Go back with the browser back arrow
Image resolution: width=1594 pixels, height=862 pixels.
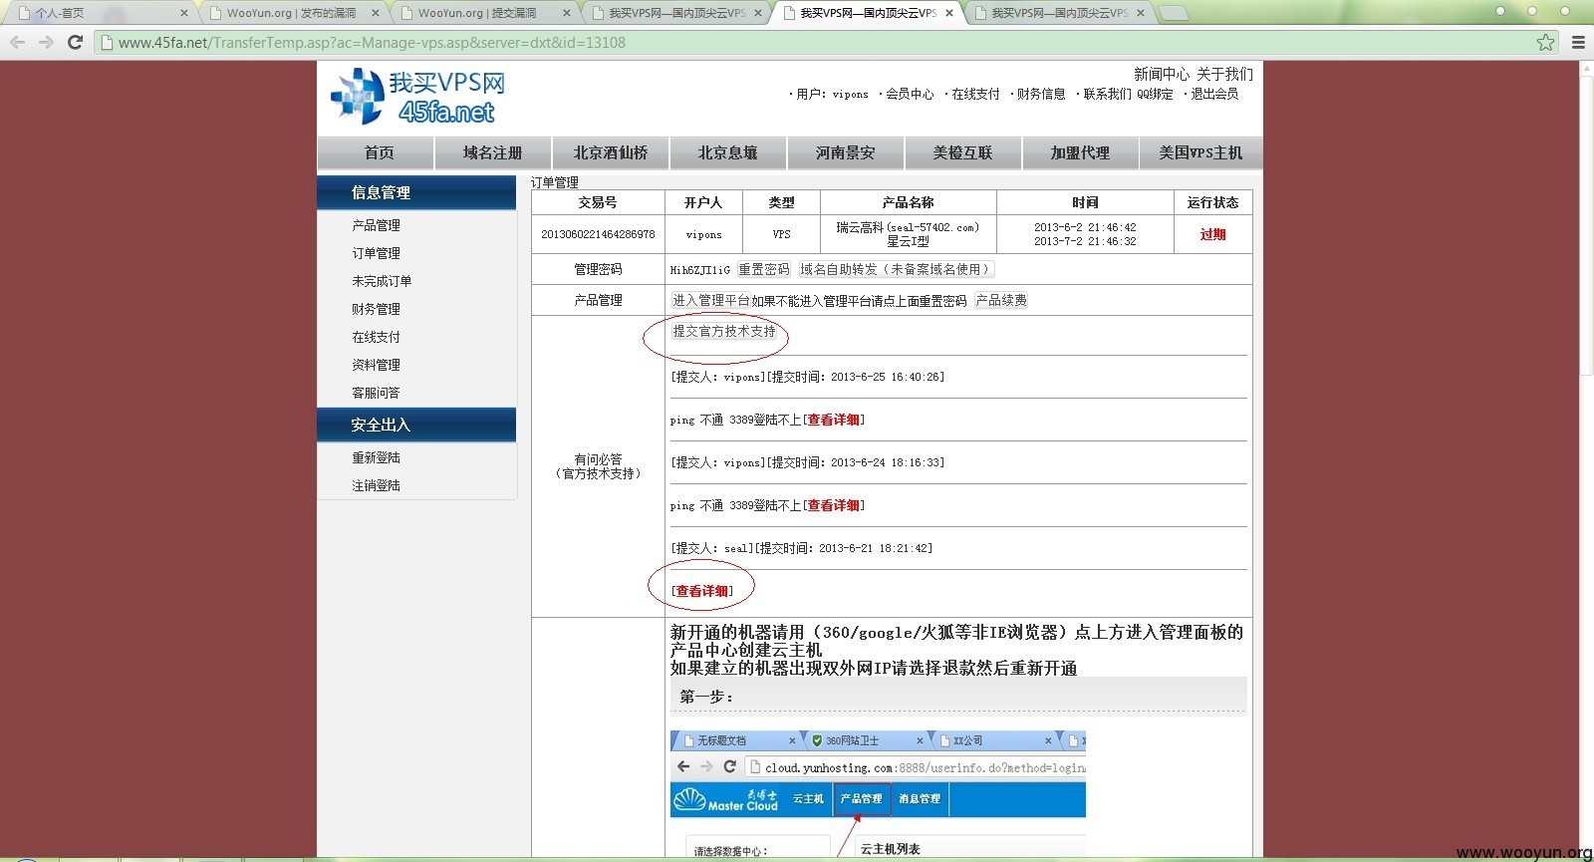click(17, 42)
